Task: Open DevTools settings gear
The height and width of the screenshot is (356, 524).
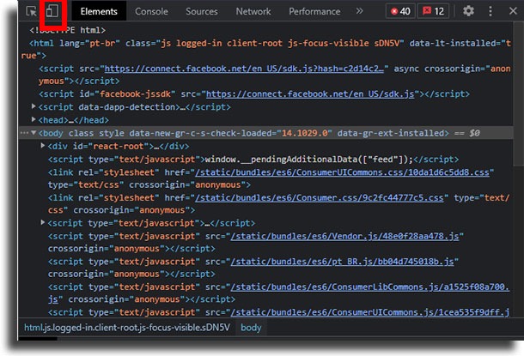Action: (x=468, y=11)
